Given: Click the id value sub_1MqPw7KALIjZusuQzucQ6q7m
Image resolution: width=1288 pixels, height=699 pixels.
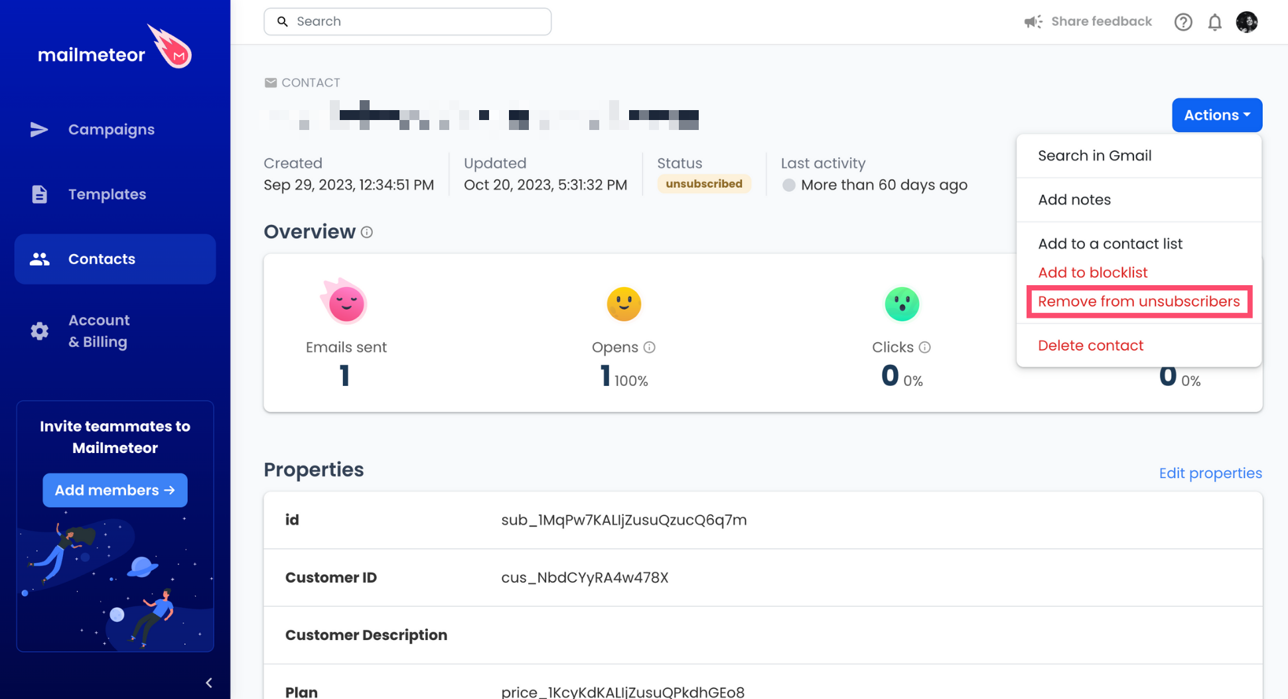Looking at the screenshot, I should (624, 520).
